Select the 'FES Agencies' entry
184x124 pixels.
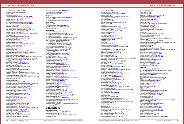pos(12,50)
